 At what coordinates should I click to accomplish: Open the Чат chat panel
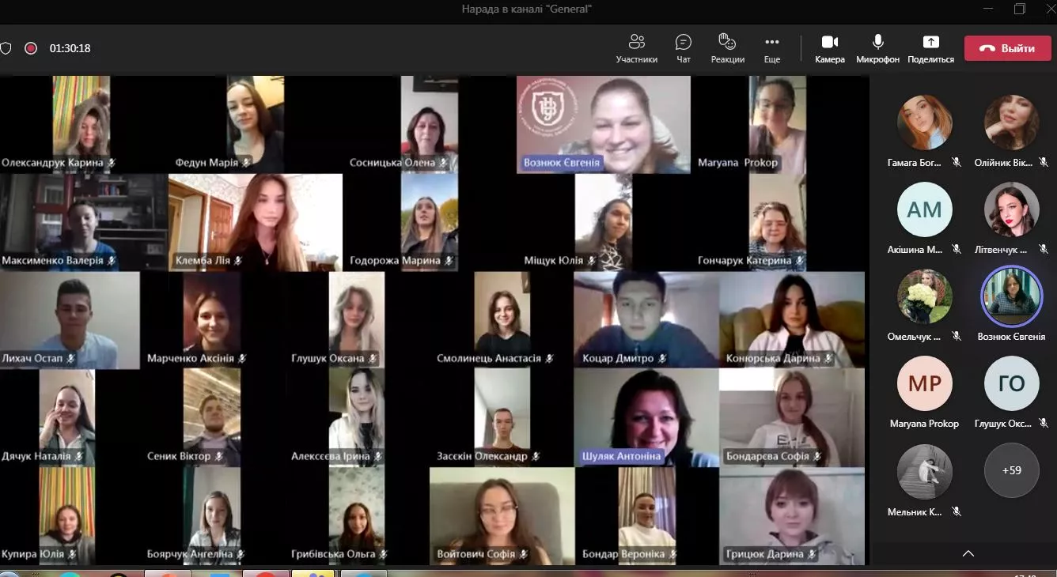click(684, 48)
